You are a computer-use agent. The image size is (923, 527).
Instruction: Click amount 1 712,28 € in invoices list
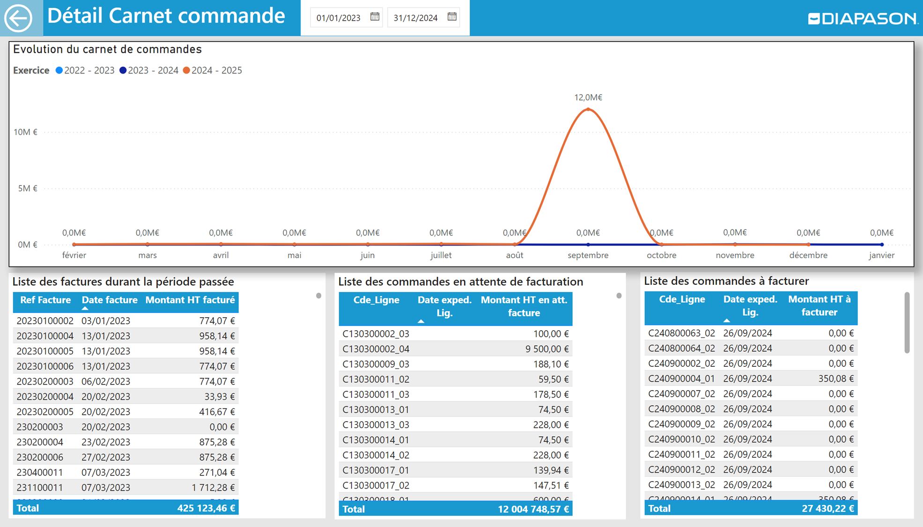213,488
